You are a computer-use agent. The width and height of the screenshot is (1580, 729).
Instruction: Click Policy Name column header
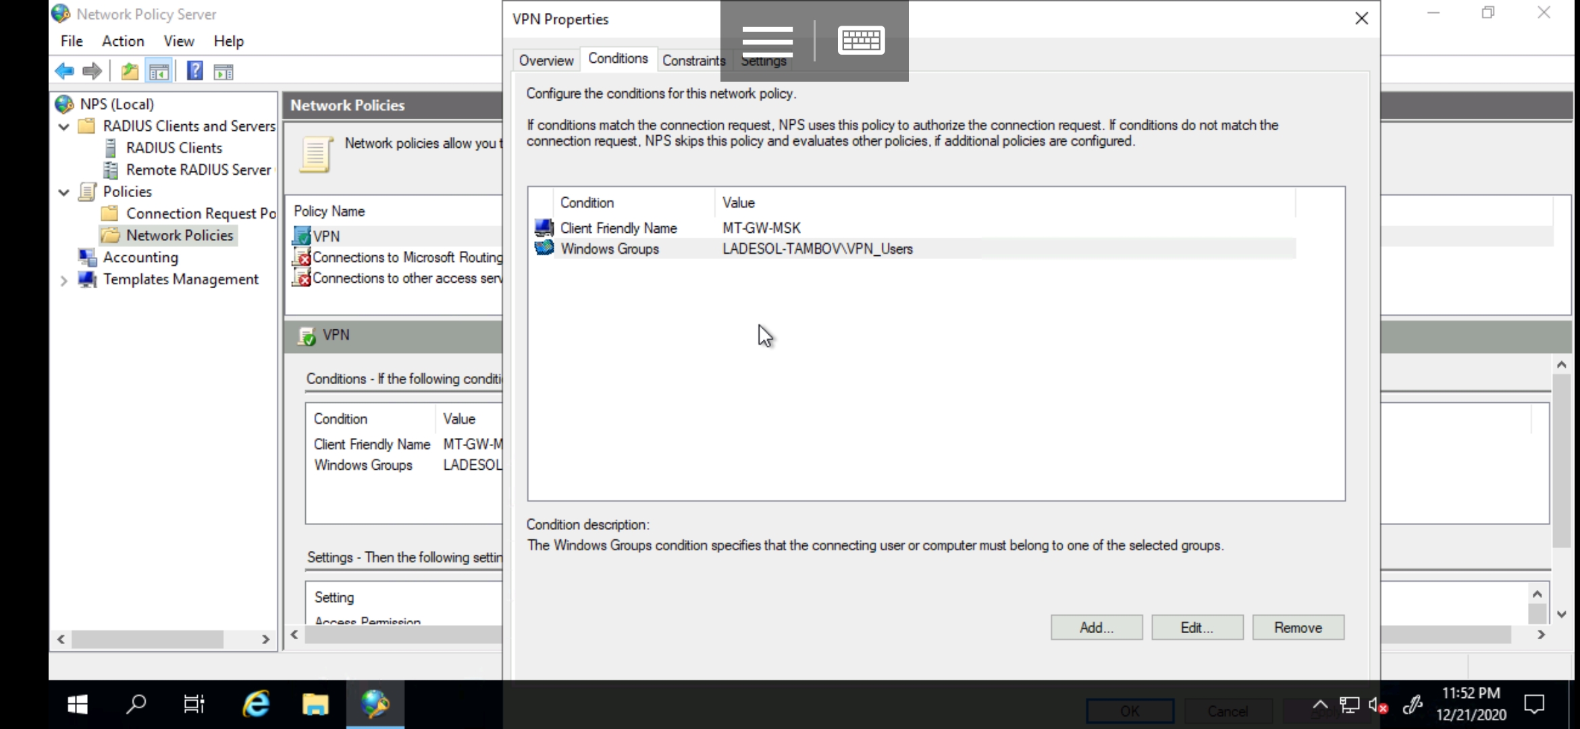(330, 211)
